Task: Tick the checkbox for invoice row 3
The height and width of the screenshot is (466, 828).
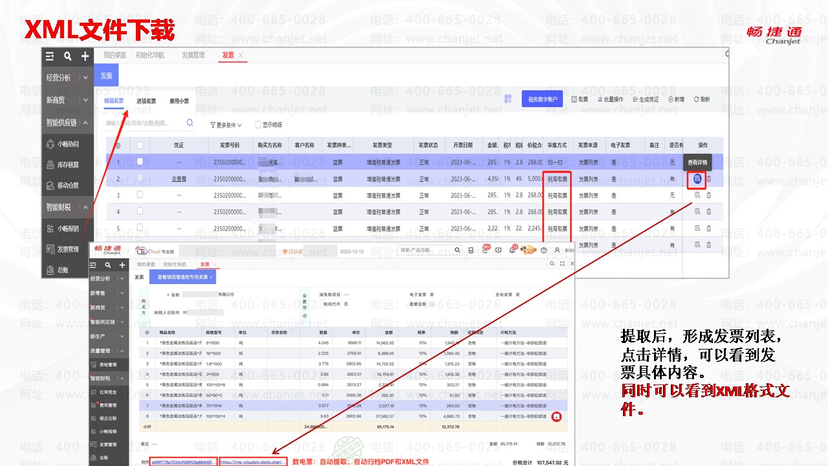Action: coord(140,195)
